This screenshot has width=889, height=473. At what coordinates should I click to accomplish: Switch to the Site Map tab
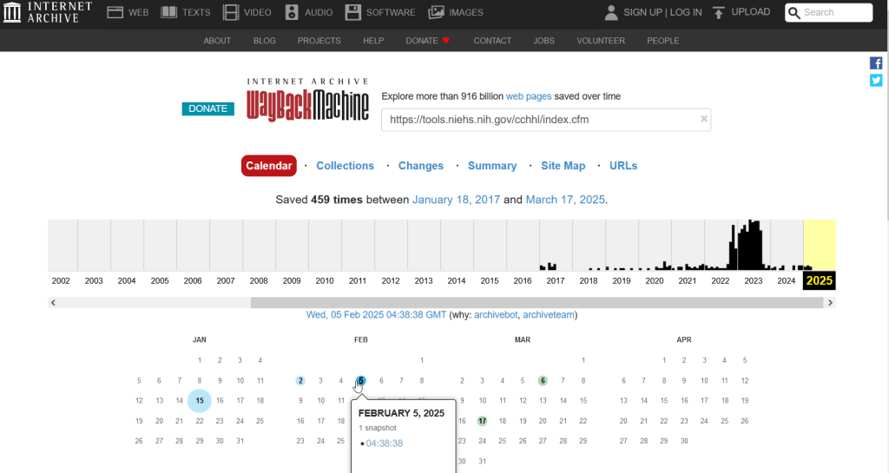click(x=563, y=166)
